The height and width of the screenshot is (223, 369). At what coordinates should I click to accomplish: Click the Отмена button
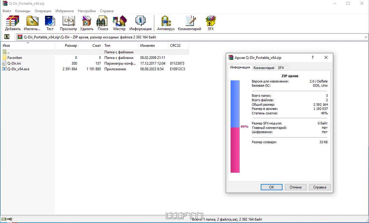(x=296, y=187)
